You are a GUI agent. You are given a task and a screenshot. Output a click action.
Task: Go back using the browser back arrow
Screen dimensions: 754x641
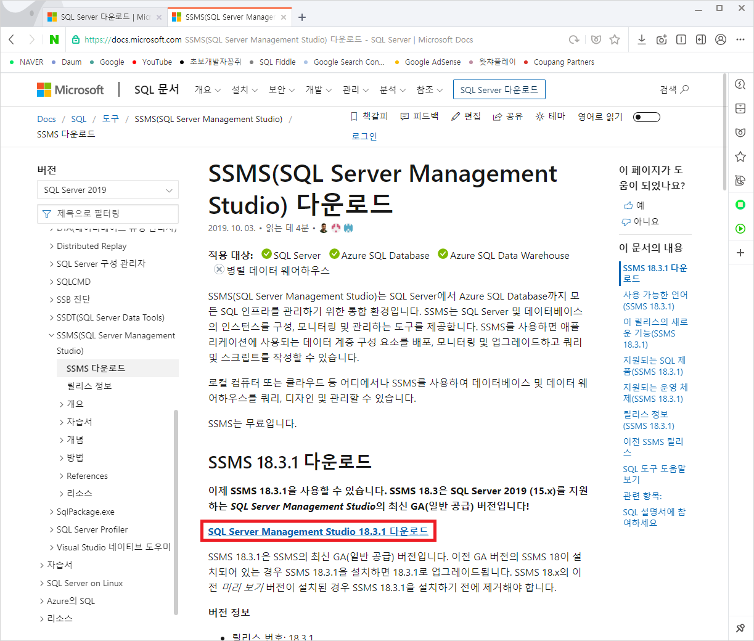(12, 39)
